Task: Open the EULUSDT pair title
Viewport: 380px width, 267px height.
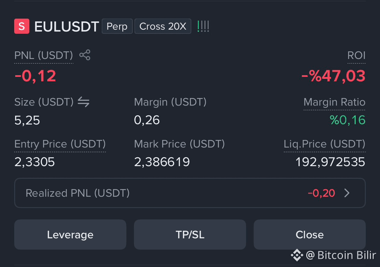Action: pos(66,27)
